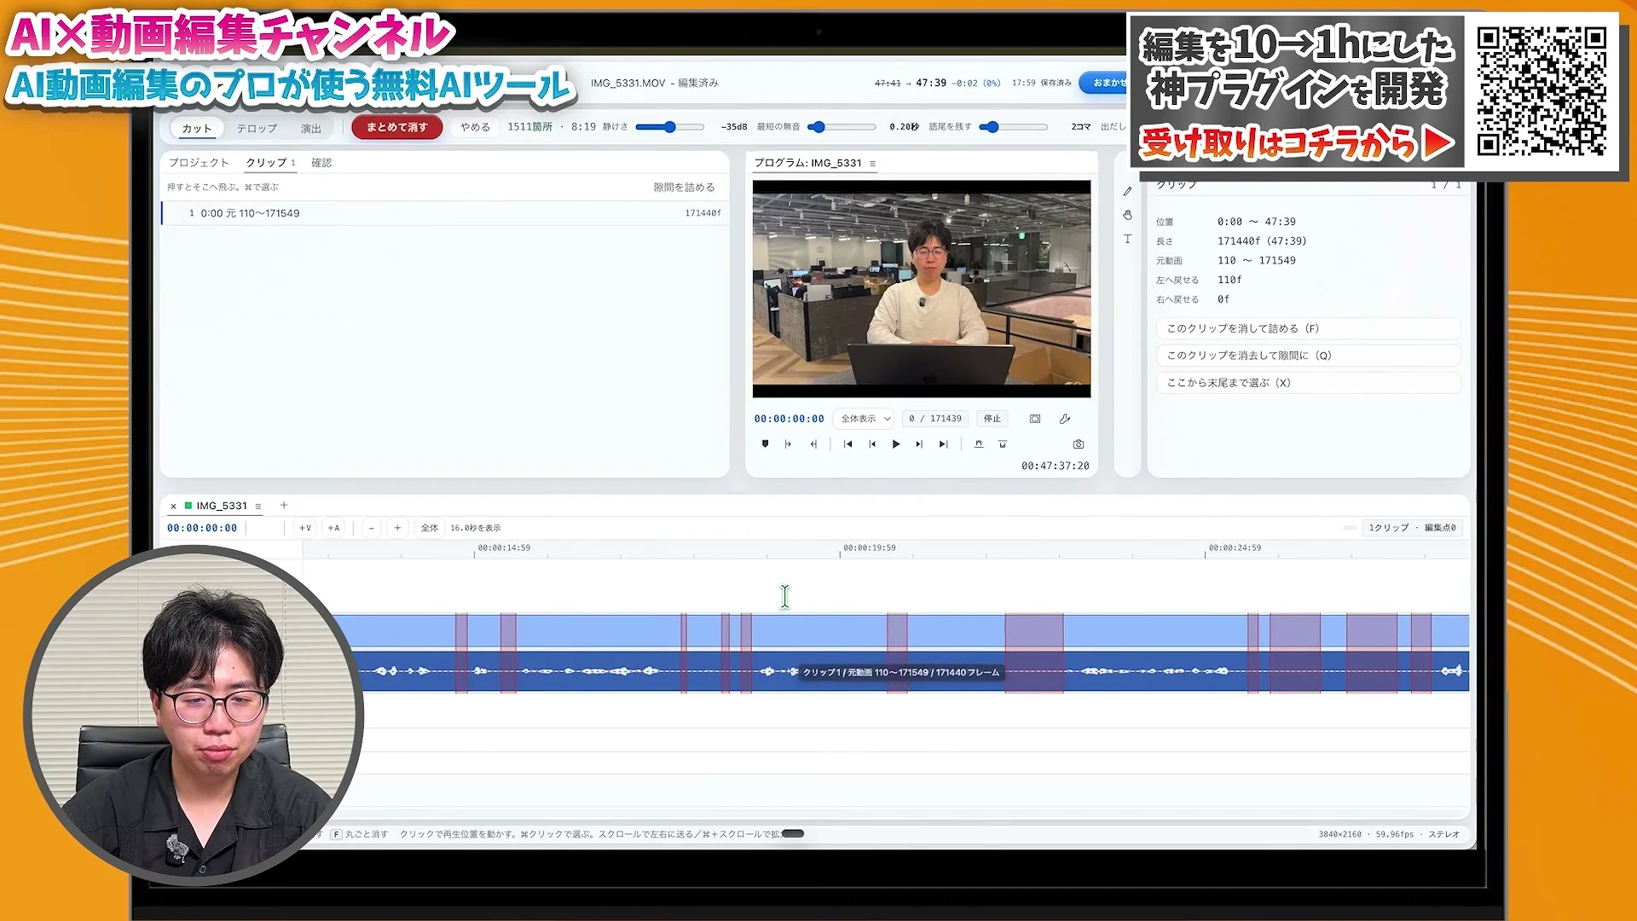Switch to the カット mode tab
The width and height of the screenshot is (1637, 921).
coord(196,128)
